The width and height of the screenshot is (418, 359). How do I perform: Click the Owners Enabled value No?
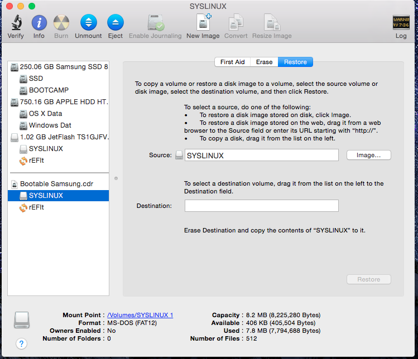(112, 331)
